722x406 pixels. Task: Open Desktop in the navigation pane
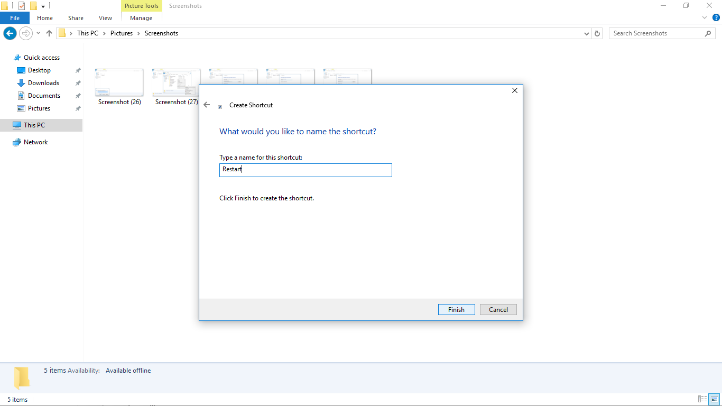pos(39,70)
